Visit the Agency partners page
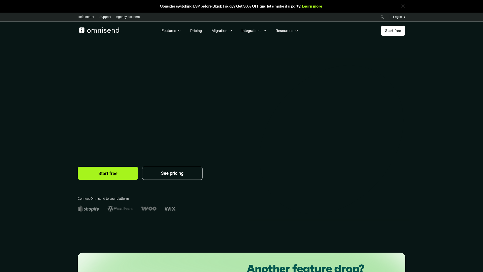This screenshot has width=483, height=272. 128,17
